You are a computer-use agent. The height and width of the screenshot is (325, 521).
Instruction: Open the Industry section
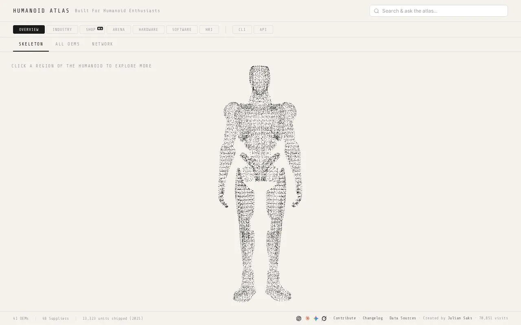(x=62, y=30)
